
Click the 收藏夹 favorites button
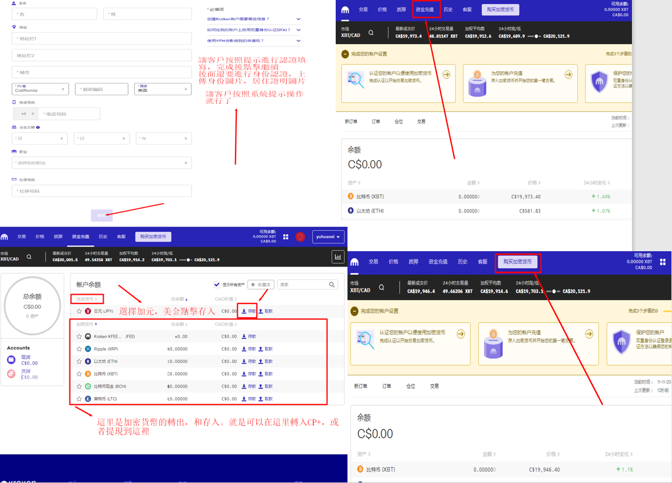pyautogui.click(x=260, y=285)
